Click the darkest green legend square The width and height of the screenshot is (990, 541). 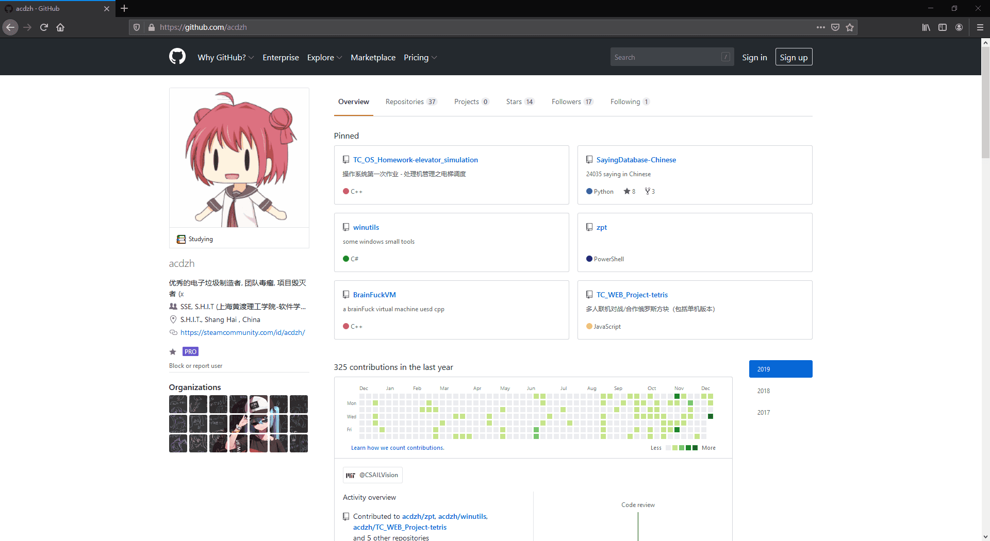(695, 448)
